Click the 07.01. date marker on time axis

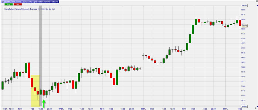(x=61, y=109)
